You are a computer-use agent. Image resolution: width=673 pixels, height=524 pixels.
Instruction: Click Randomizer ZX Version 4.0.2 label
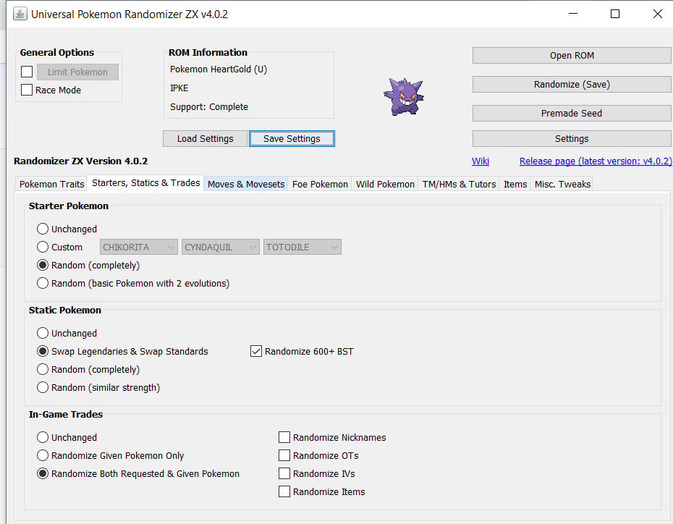click(81, 161)
